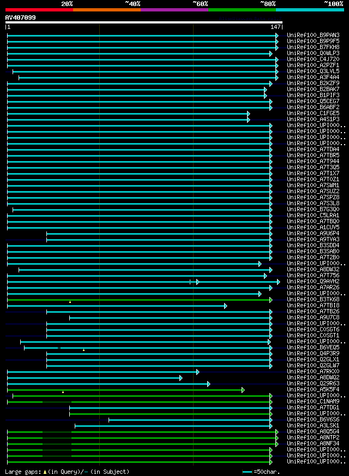Click the UniRef100_A7TBR5 entry
Image resolution: width=349 pixels, height=476 pixels.
tap(313, 156)
